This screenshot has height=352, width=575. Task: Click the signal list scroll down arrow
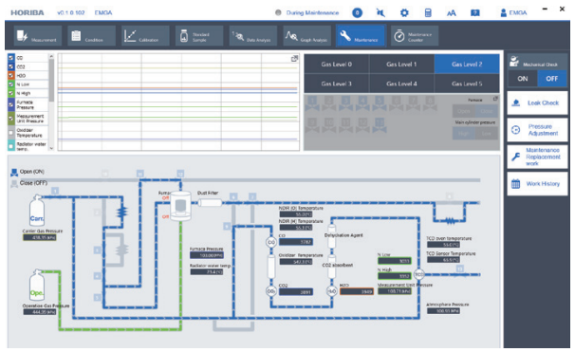click(x=51, y=148)
